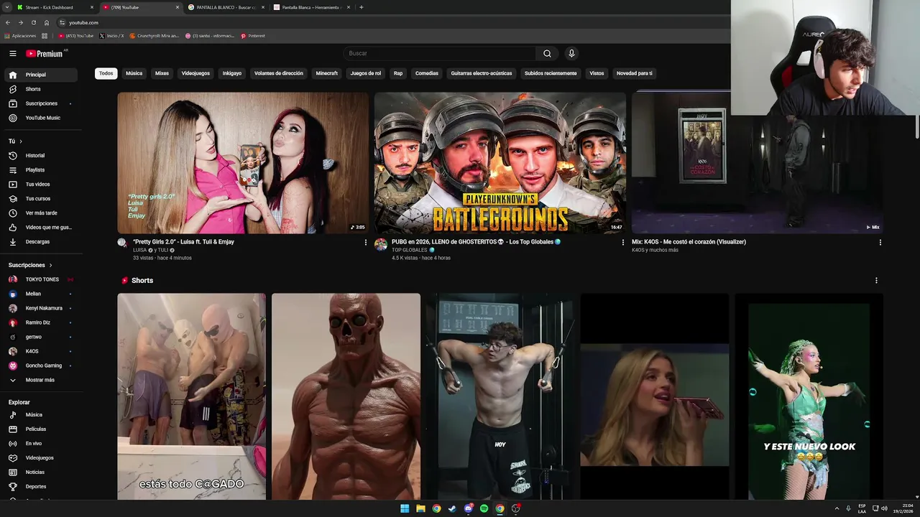Start voice search with microphone icon
The height and width of the screenshot is (517, 920).
pyautogui.click(x=571, y=53)
